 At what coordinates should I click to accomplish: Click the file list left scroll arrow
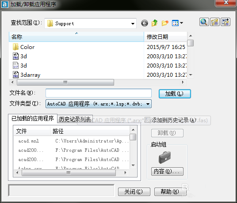(x=12, y=83)
